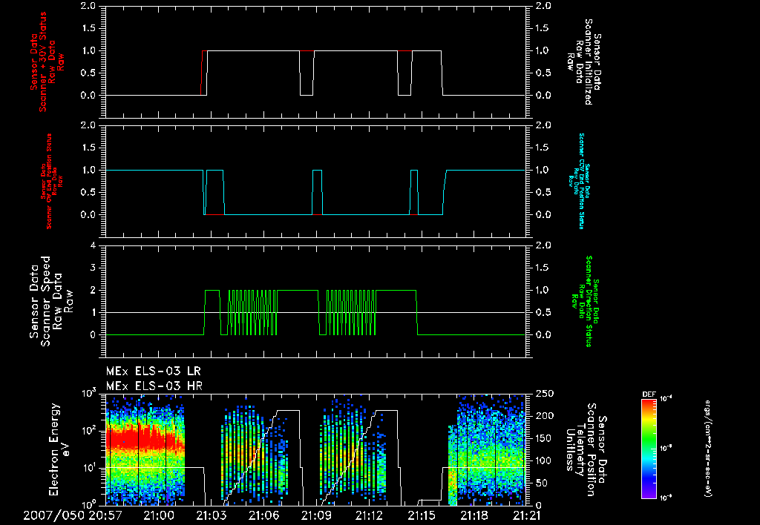Click the 21:21 end time label

[525, 514]
